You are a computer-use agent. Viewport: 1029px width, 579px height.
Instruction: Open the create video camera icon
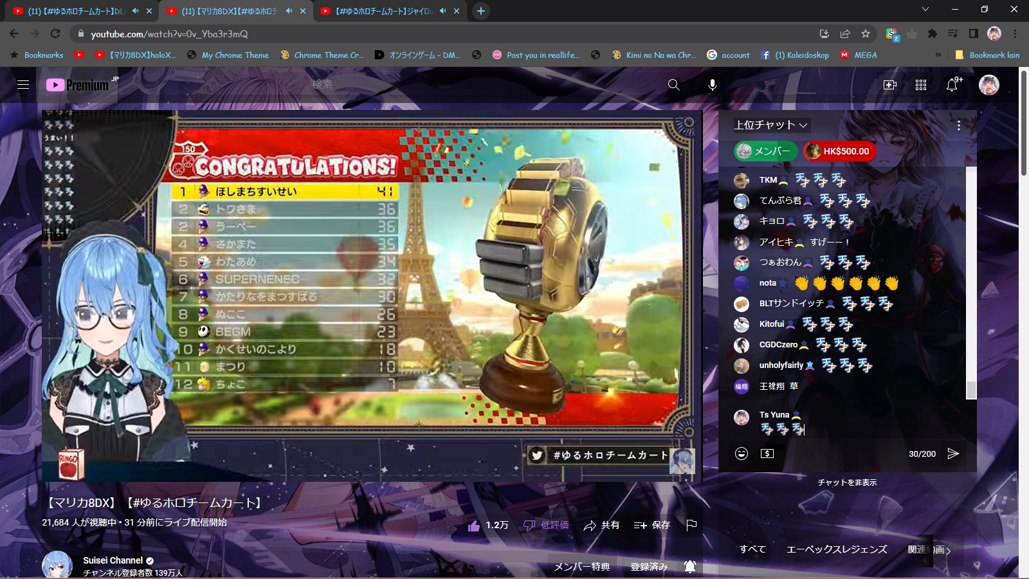[x=890, y=84]
